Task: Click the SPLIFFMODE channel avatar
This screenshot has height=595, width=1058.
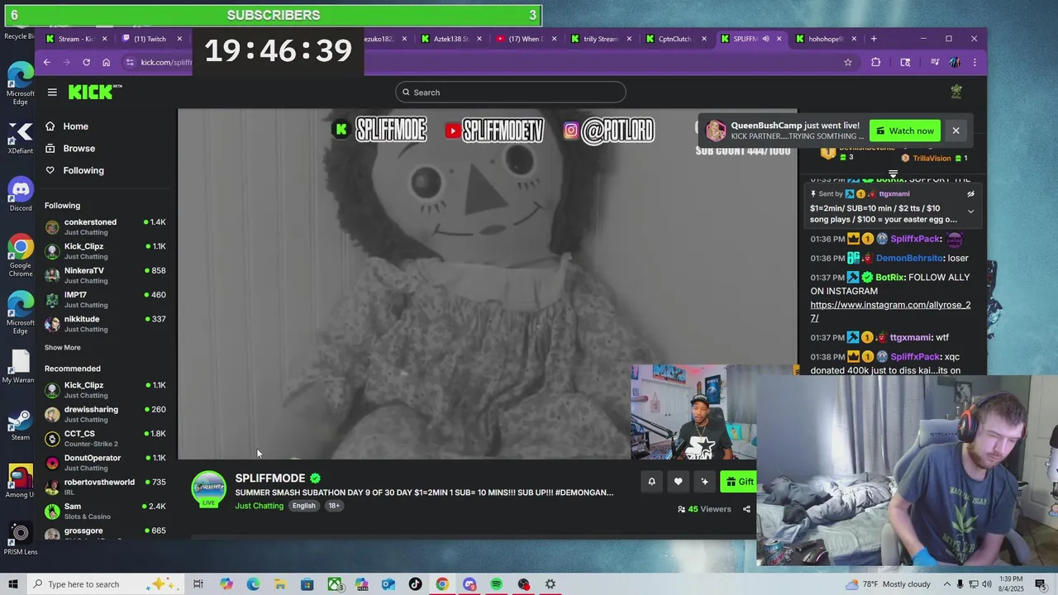Action: click(209, 488)
